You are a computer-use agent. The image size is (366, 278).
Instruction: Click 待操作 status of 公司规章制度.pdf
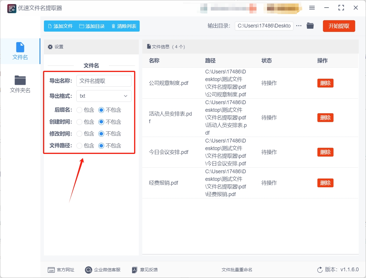coord(269,83)
